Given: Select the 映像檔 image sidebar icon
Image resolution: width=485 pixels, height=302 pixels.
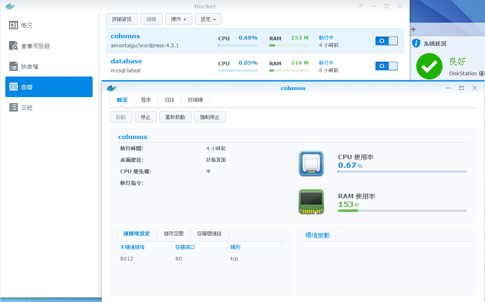Looking at the screenshot, I should click(14, 67).
